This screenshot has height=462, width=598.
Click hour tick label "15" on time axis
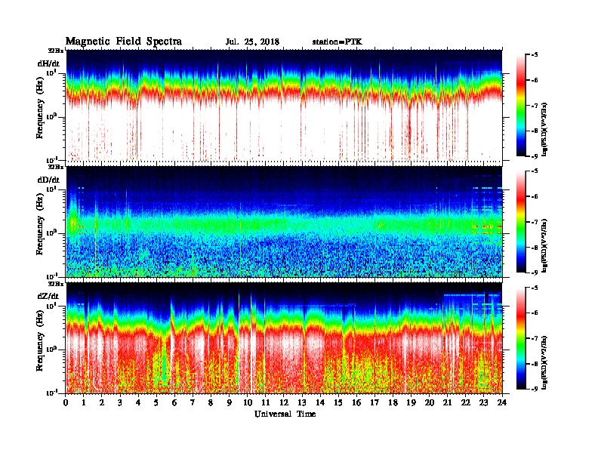tap(338, 402)
